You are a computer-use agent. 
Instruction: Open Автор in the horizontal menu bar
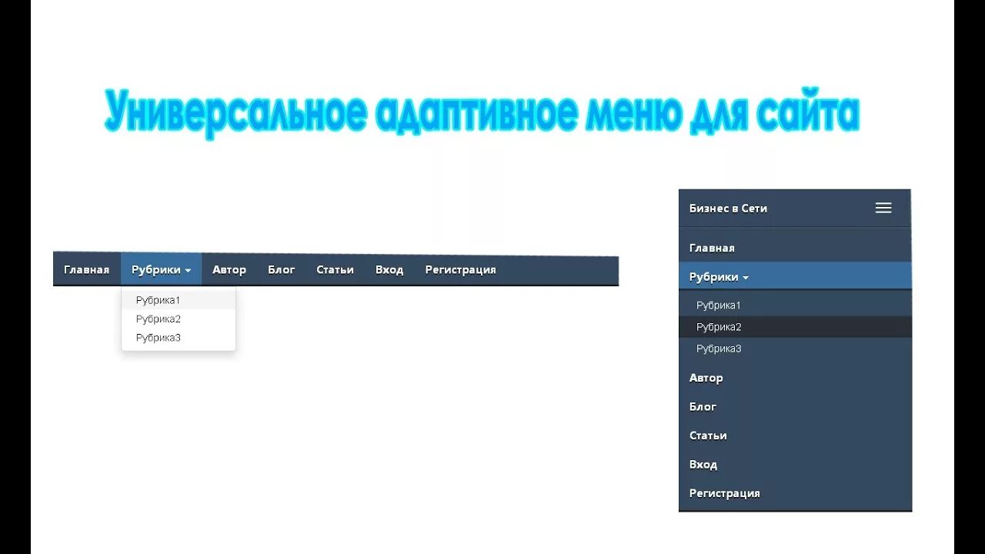(x=229, y=269)
